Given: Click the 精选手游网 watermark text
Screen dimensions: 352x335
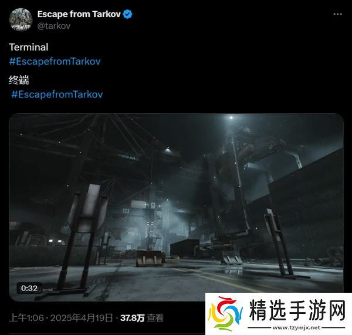Looking at the screenshot, I should [x=297, y=310].
